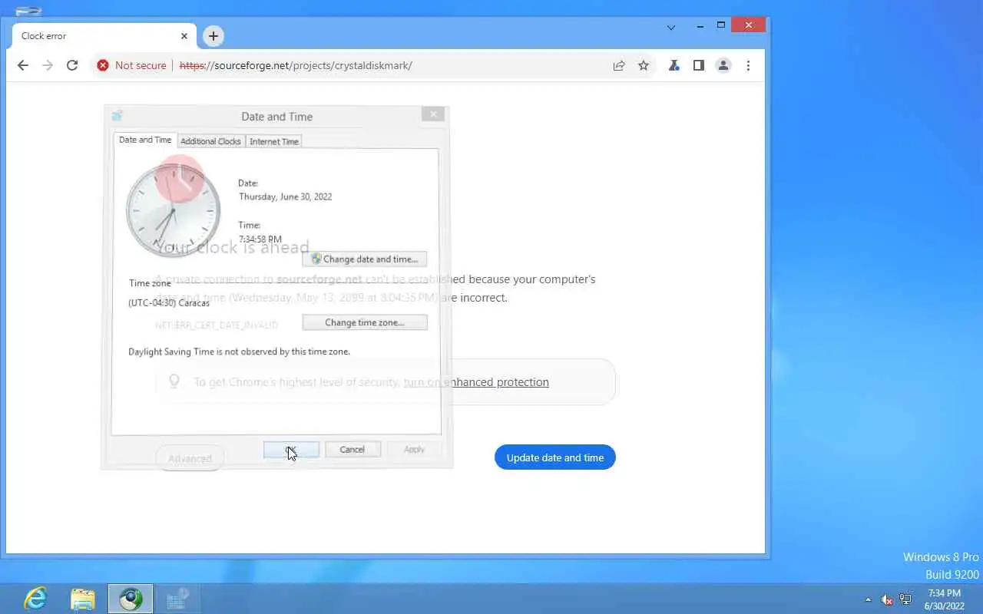Click the (UTC-04:30) Caracas time zone text
Viewport: 983px width, 614px height.
click(169, 302)
